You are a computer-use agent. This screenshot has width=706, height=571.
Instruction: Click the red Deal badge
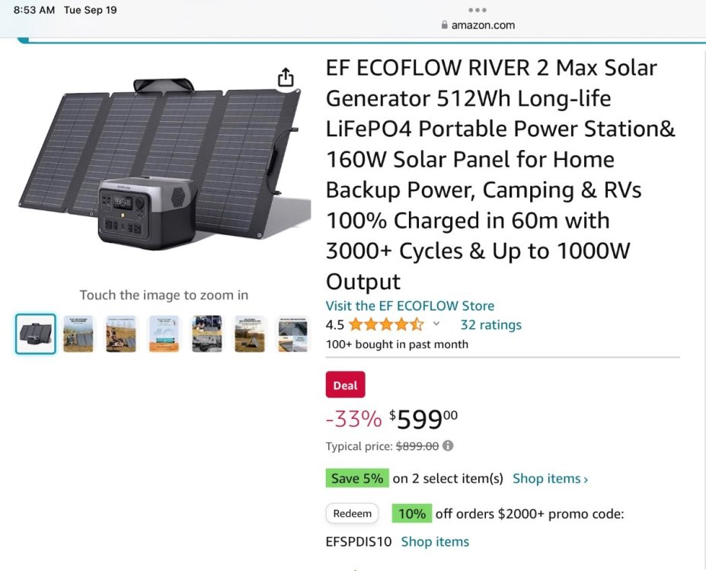(345, 385)
